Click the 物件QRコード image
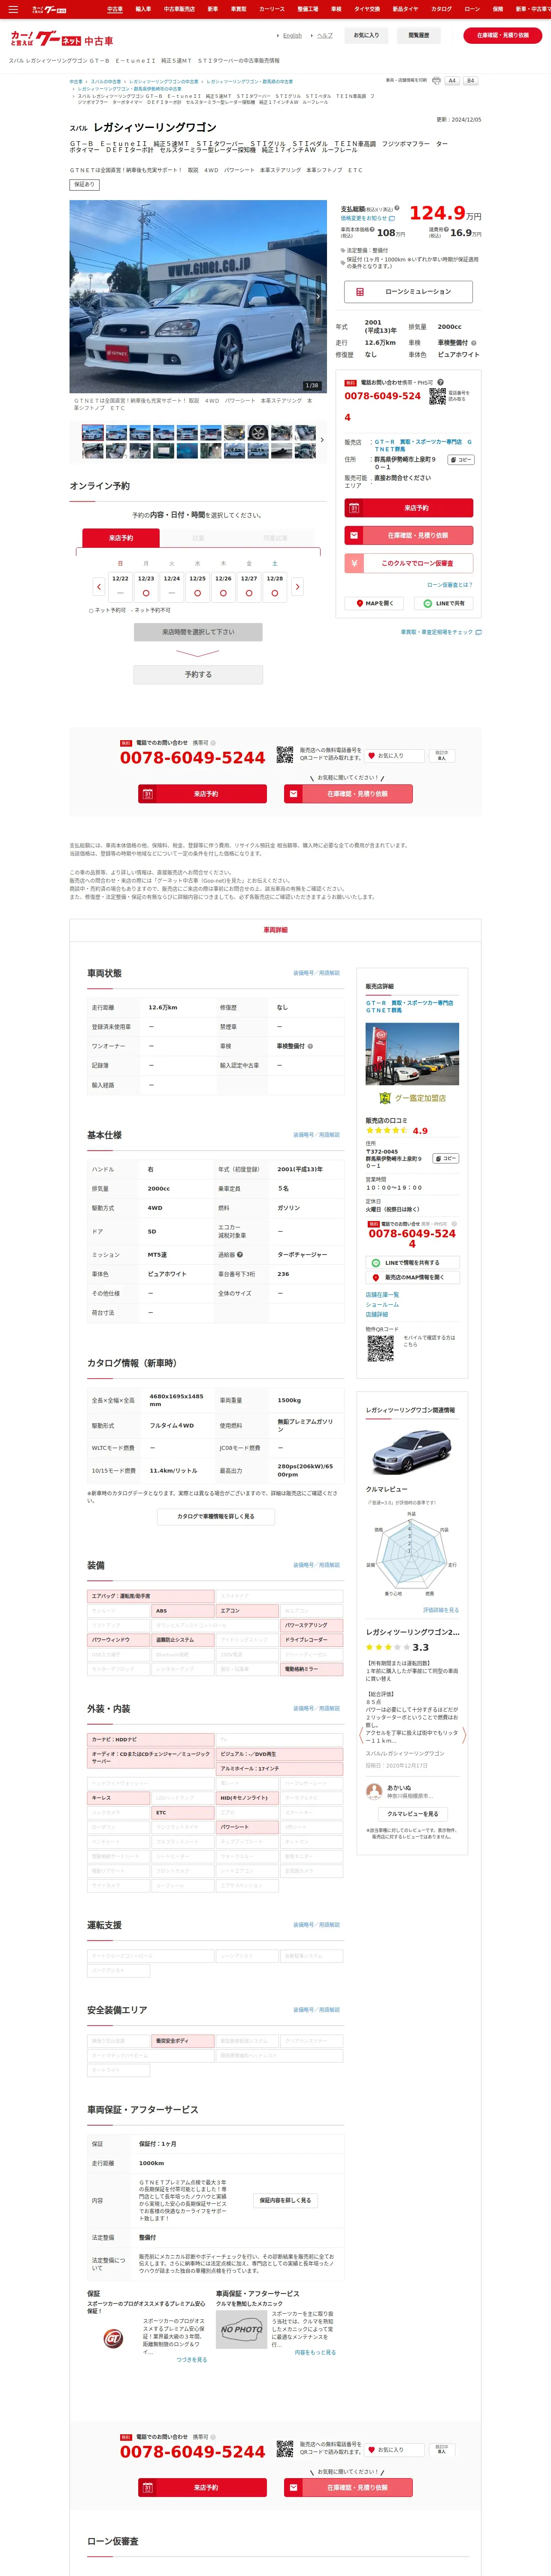The height and width of the screenshot is (2576, 551). coord(380,1349)
